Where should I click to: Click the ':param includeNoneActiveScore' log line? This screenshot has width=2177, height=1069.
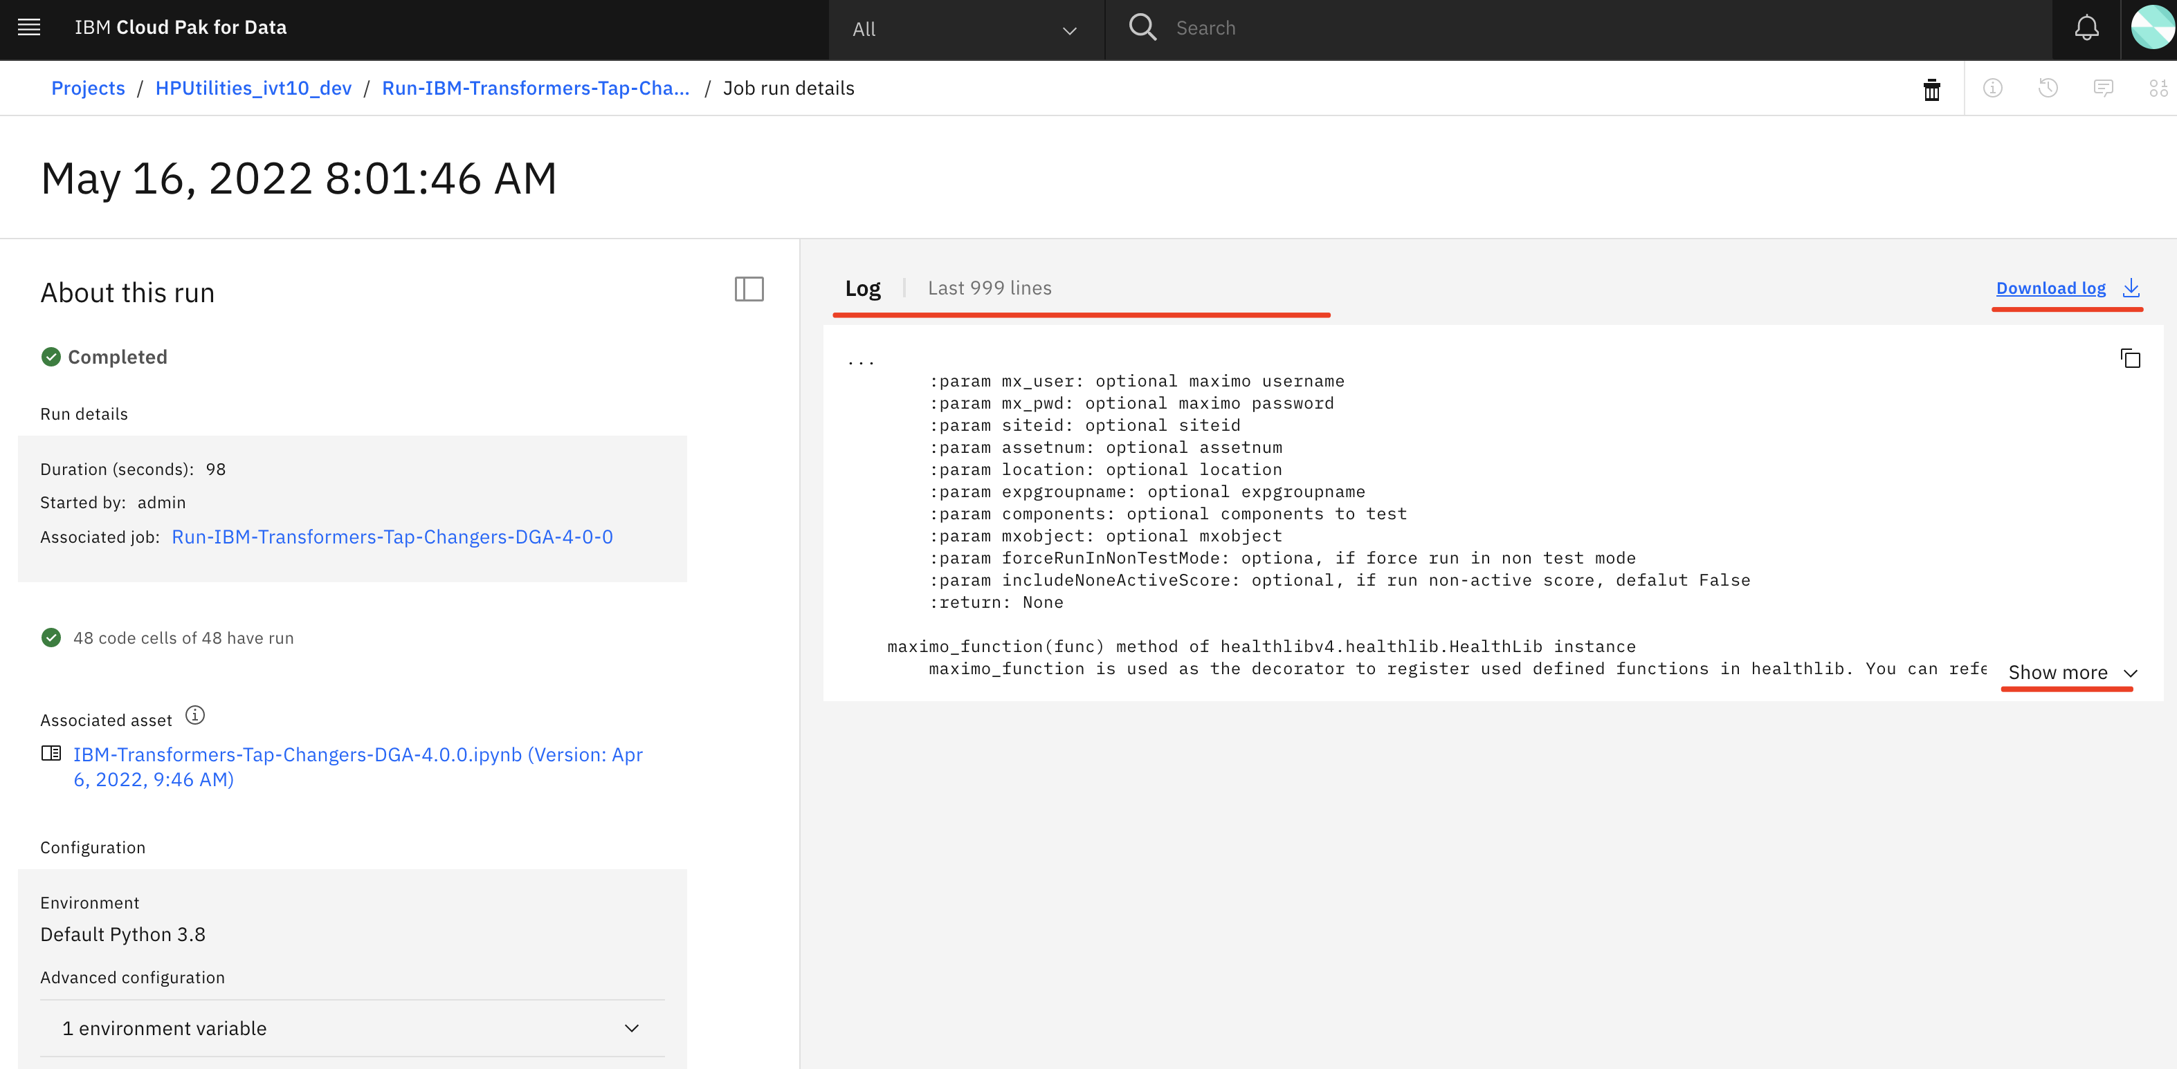point(1340,581)
